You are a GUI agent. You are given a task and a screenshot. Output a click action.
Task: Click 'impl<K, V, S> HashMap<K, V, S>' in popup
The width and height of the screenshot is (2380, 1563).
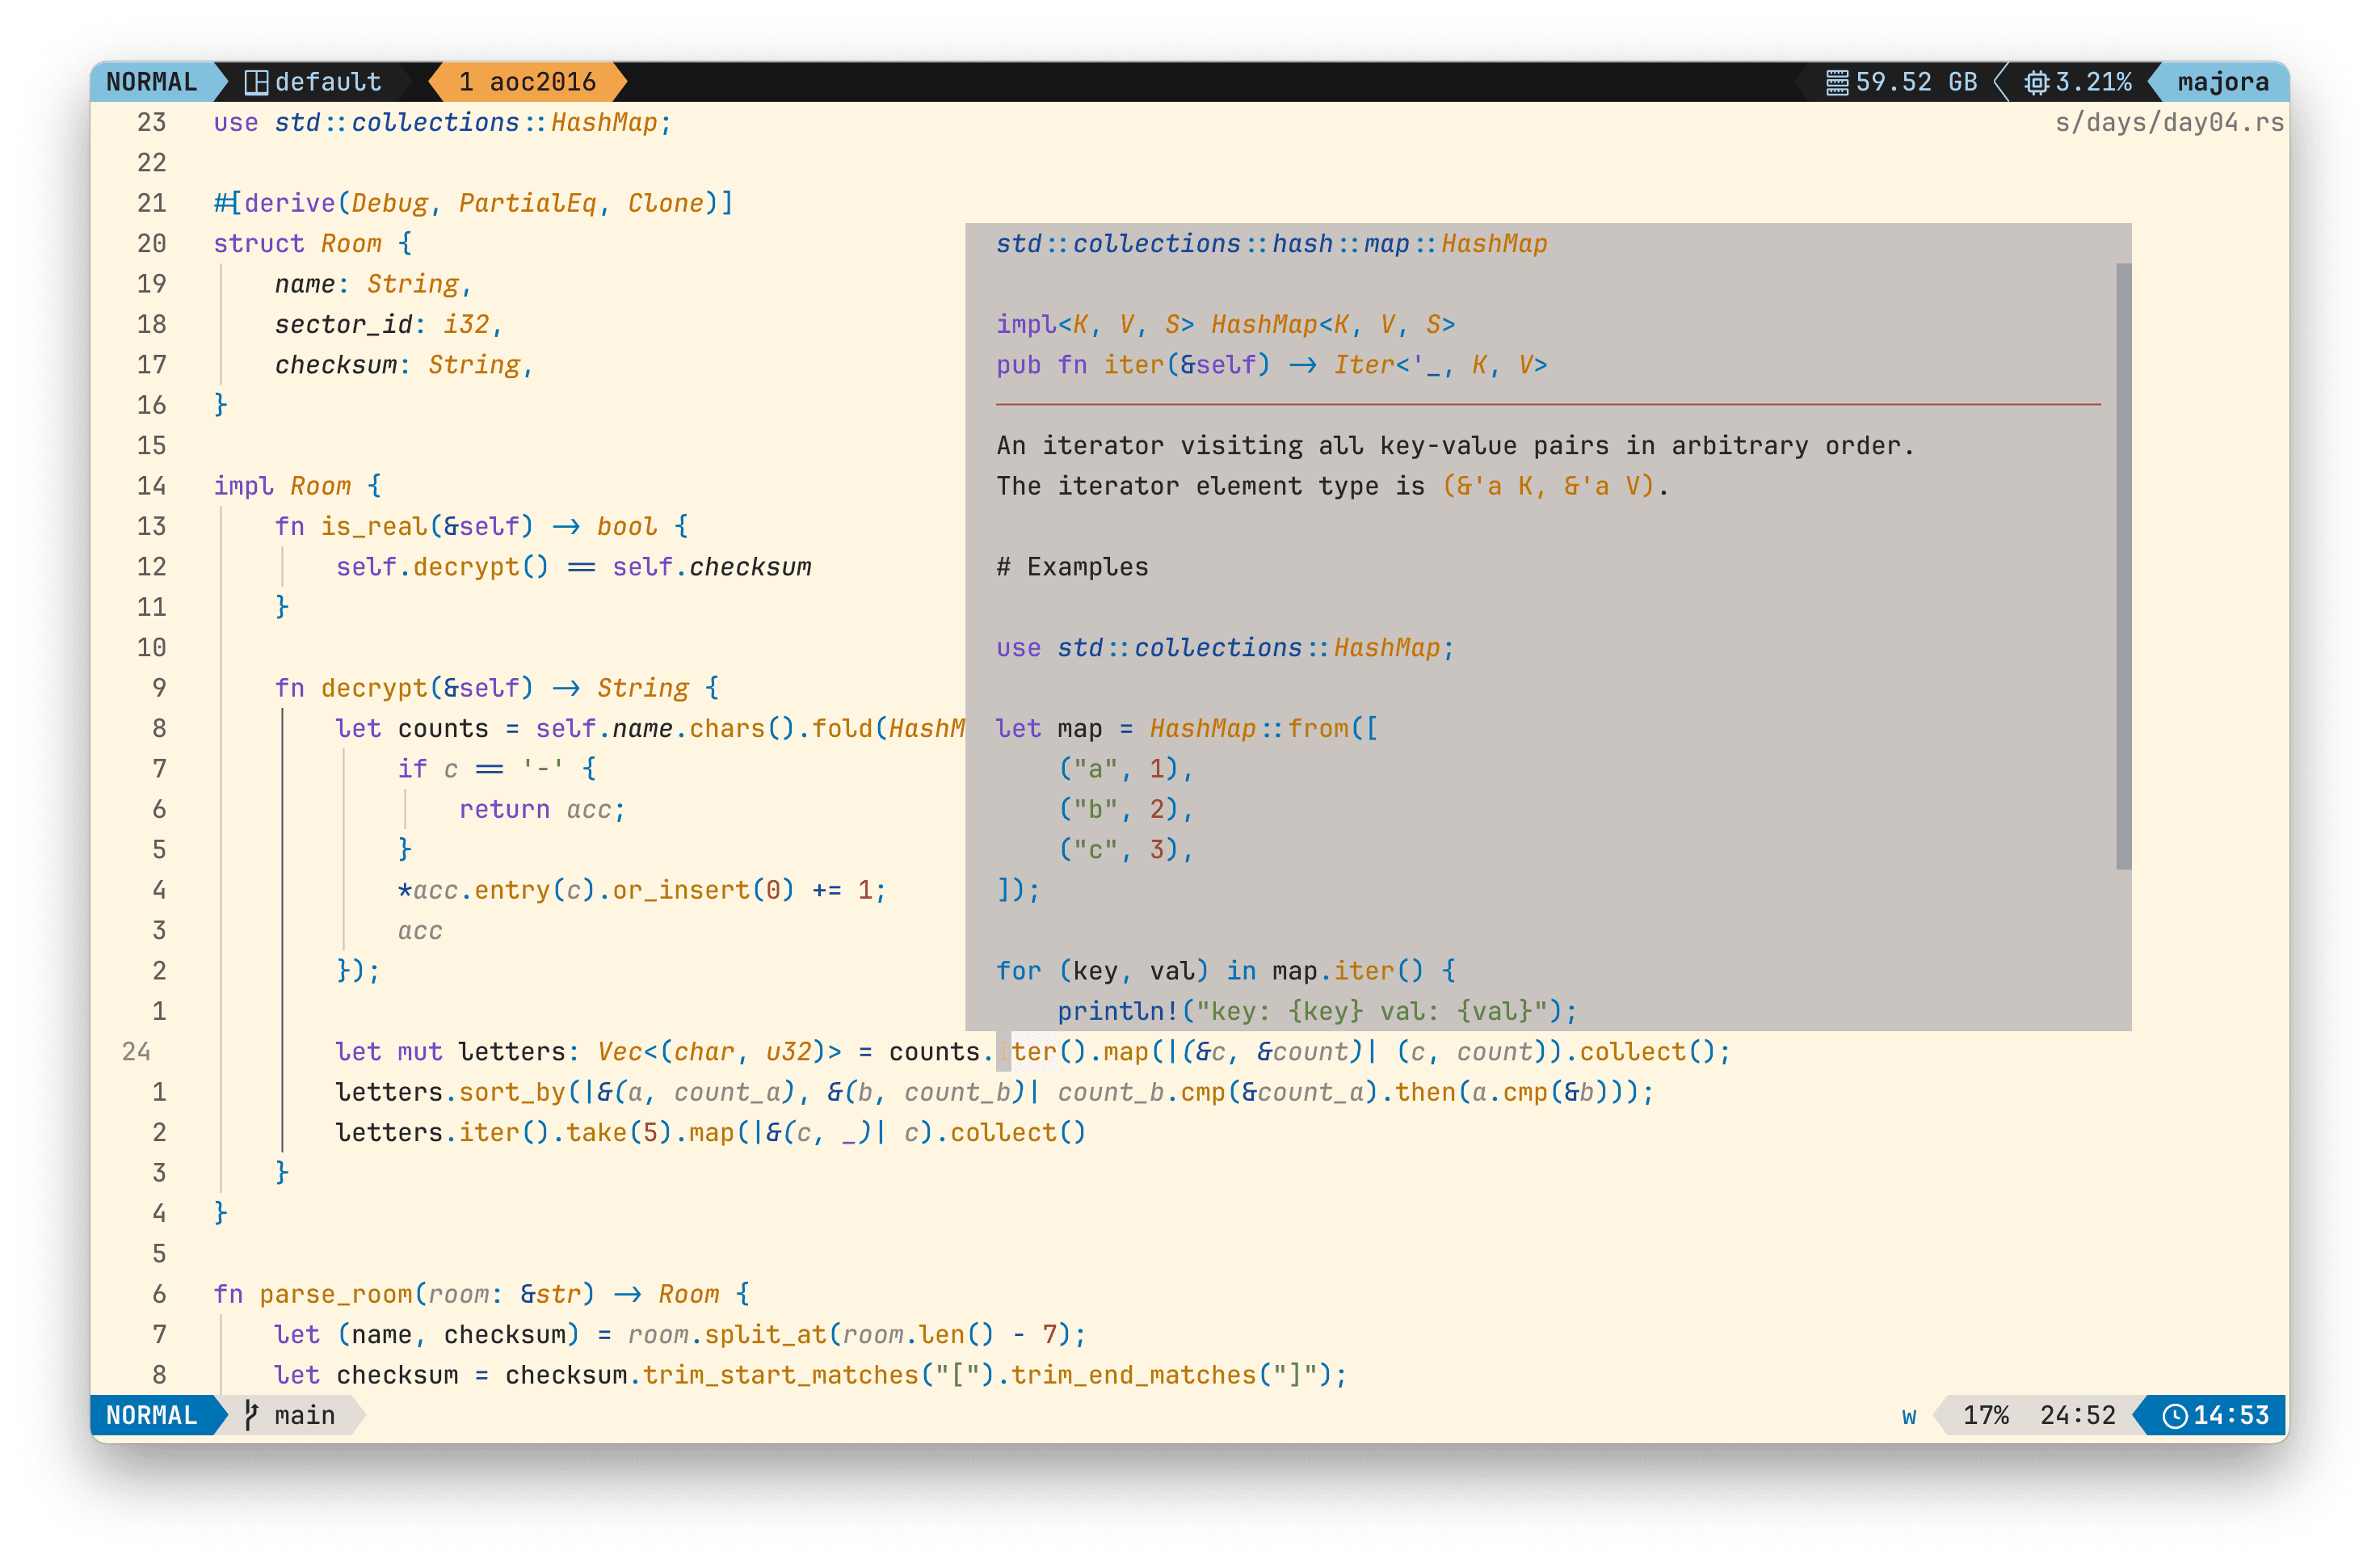(1225, 324)
